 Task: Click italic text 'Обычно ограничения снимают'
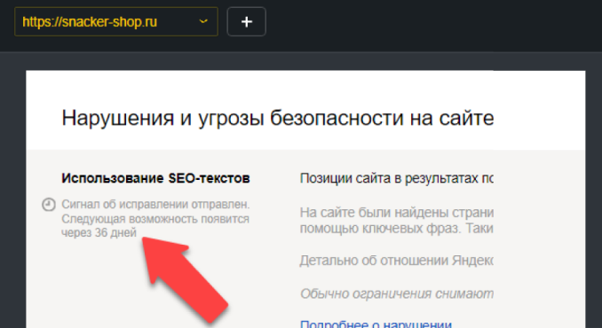397,294
